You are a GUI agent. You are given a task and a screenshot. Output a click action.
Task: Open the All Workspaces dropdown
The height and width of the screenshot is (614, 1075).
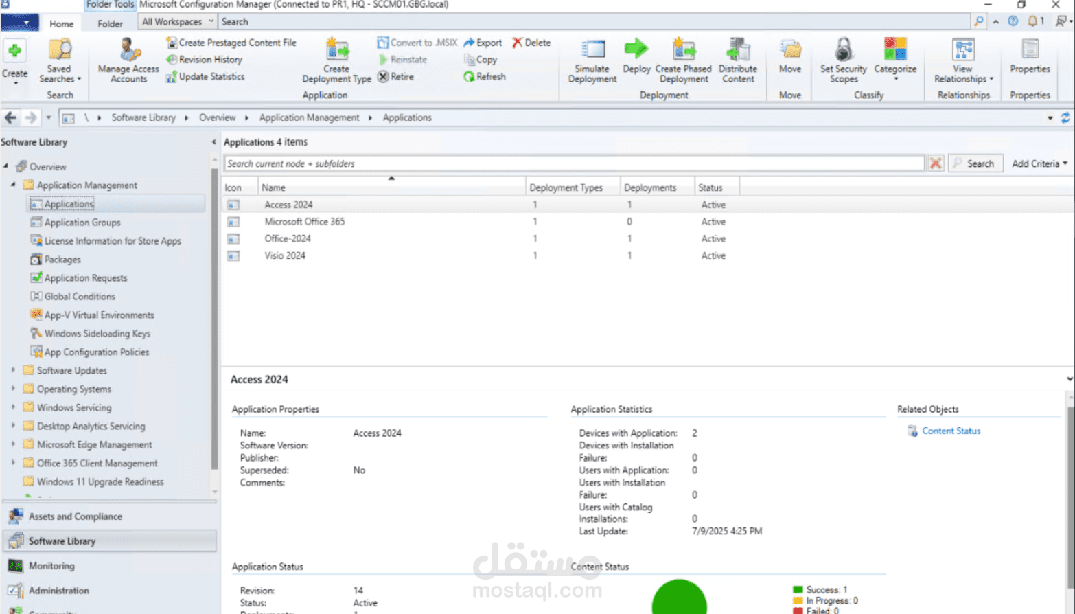(x=177, y=21)
